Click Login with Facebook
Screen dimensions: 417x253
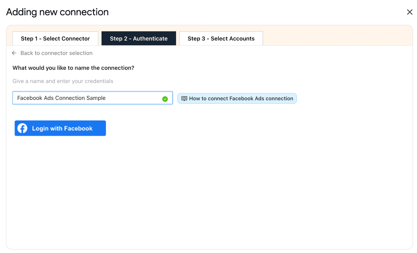click(60, 128)
